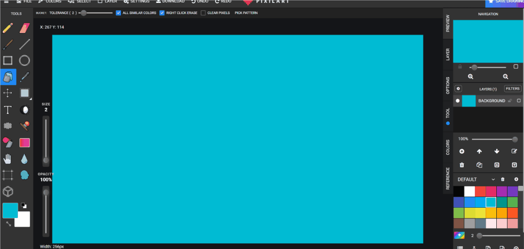The width and height of the screenshot is (524, 249).
Task: Reset colors to black and white
Action: [x=24, y=205]
